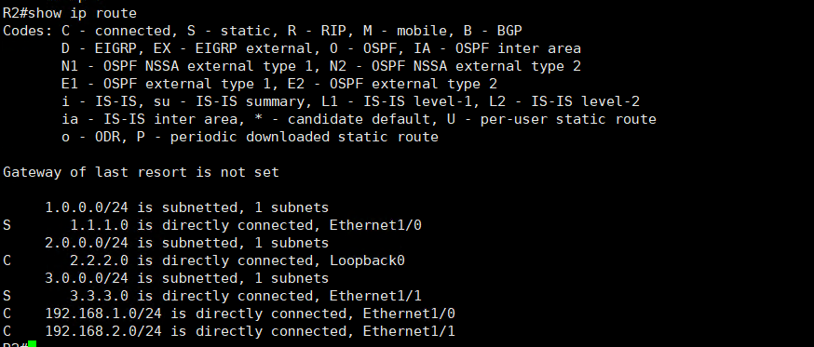814x347 pixels.
Task: Click the 192.168.2.0/24 connected route
Action: [x=229, y=331]
